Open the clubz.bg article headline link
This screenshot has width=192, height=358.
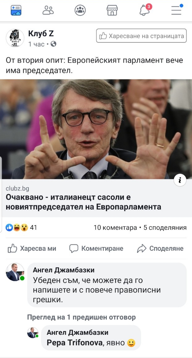(x=83, y=202)
